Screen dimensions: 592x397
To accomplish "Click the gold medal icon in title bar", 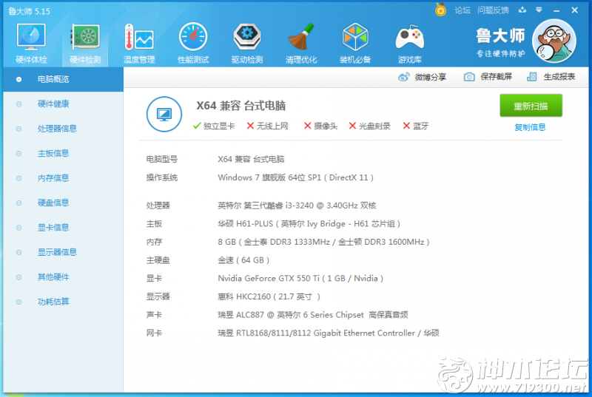I will tap(441, 10).
